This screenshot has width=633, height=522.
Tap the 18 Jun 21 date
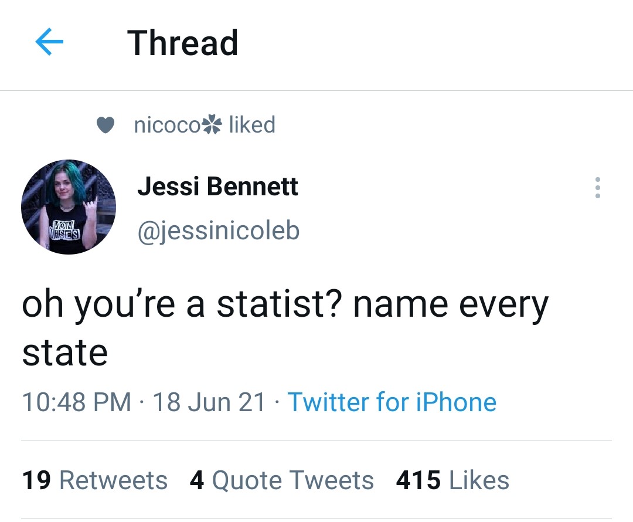(209, 402)
